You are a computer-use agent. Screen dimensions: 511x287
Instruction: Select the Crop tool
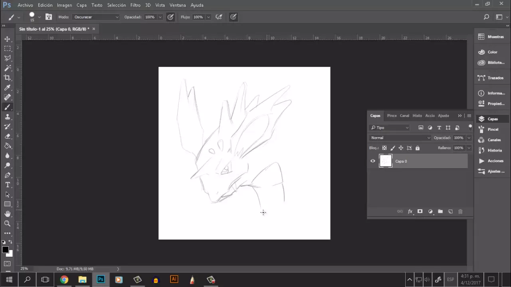point(7,78)
